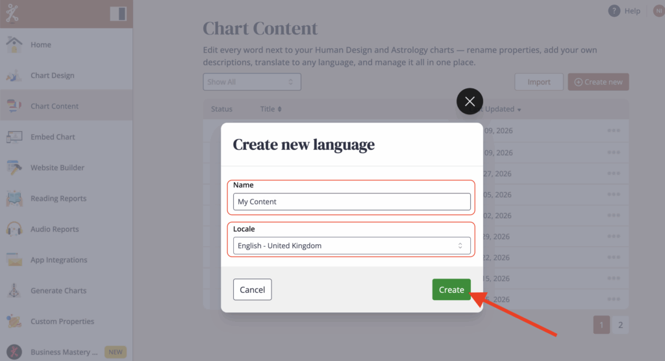Click the Custom Properties icon
This screenshot has width=665, height=361.
coord(14,321)
